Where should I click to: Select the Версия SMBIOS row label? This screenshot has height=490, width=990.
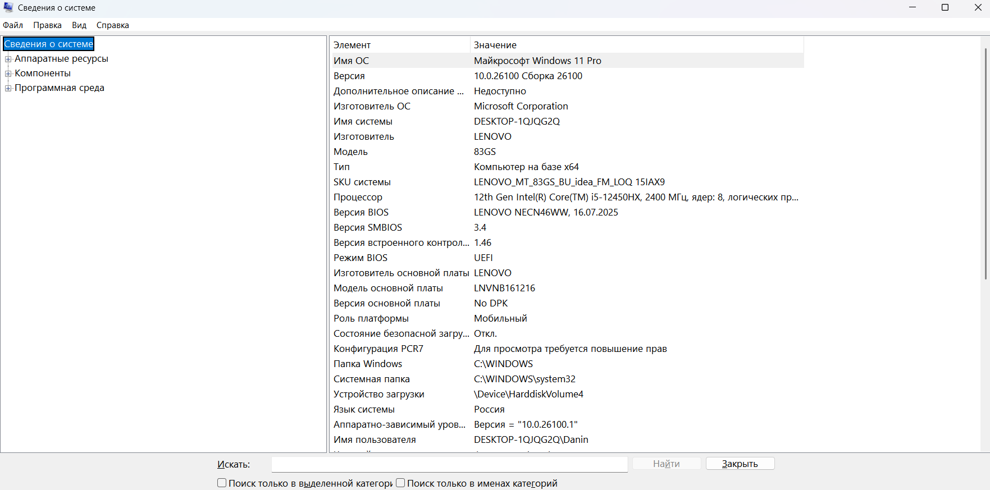(368, 227)
